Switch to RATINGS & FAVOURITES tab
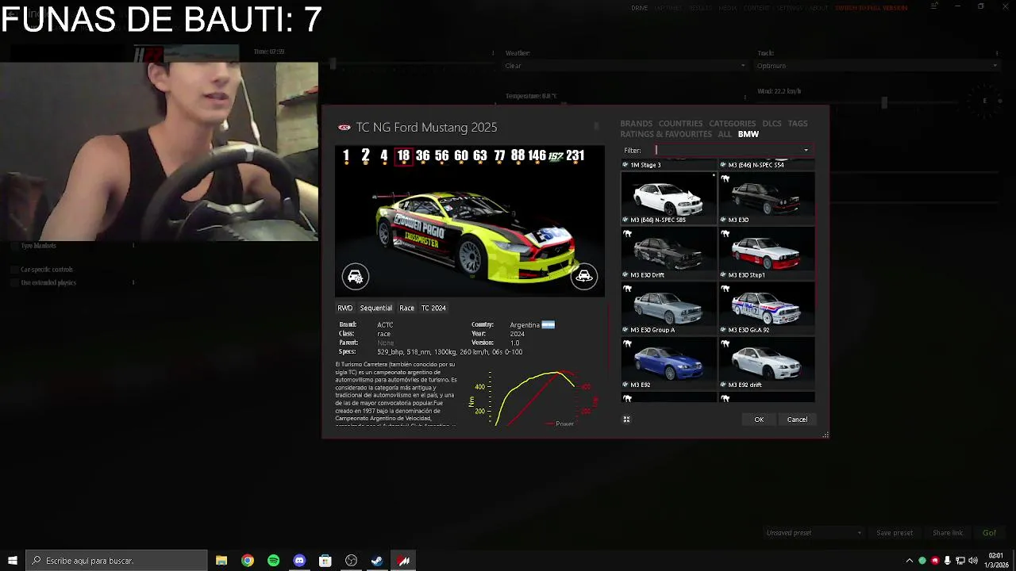Image resolution: width=1016 pixels, height=571 pixels. point(666,134)
